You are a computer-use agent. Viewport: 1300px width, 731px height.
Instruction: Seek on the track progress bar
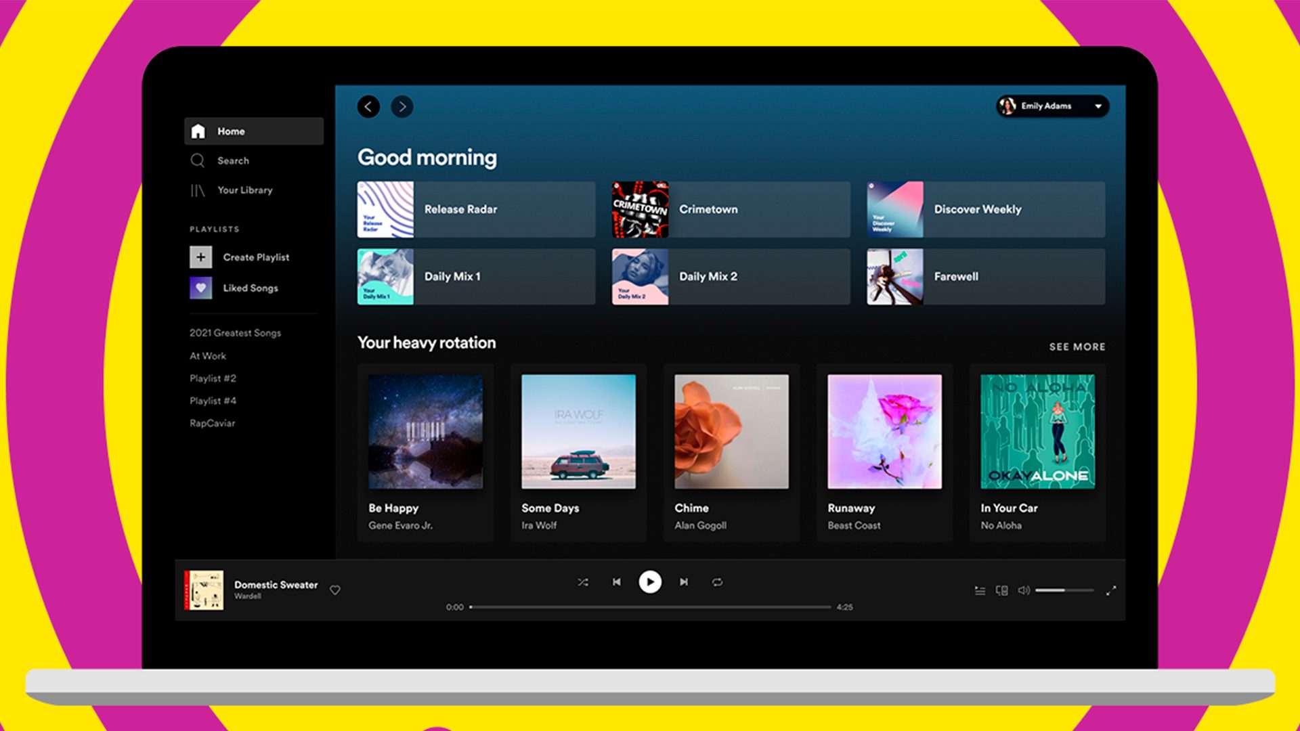[651, 607]
